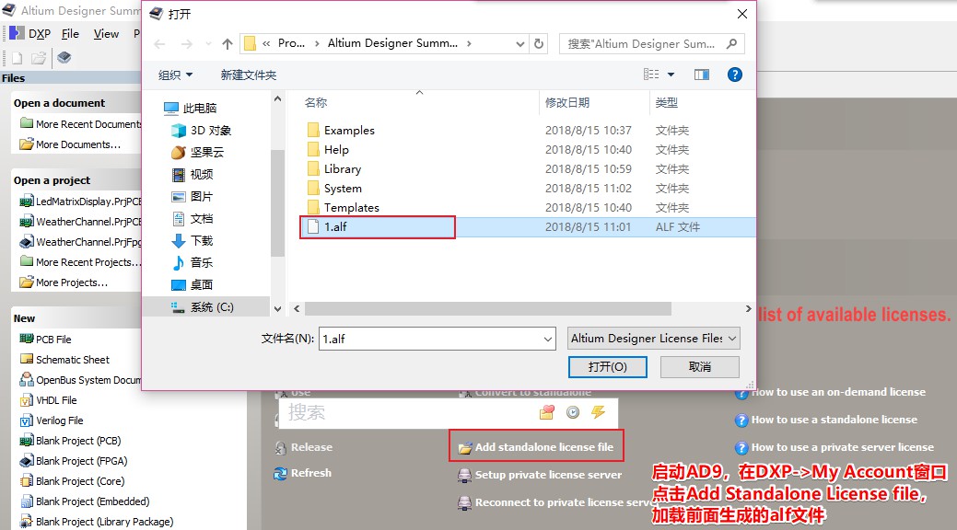Screen dimensions: 957x530
Task: Open the 组织 (Organize) dropdown
Action: pyautogui.click(x=175, y=74)
